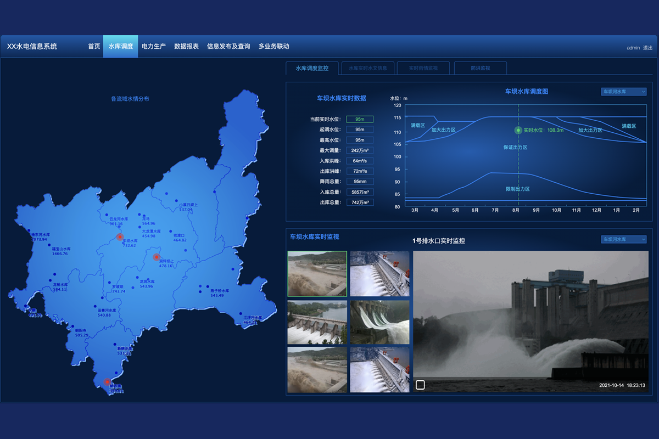The image size is (659, 439).
Task: Open reservoir dropdown in 实时监视 panel
Action: click(624, 239)
